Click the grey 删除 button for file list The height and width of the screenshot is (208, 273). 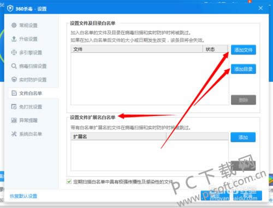pos(244,100)
